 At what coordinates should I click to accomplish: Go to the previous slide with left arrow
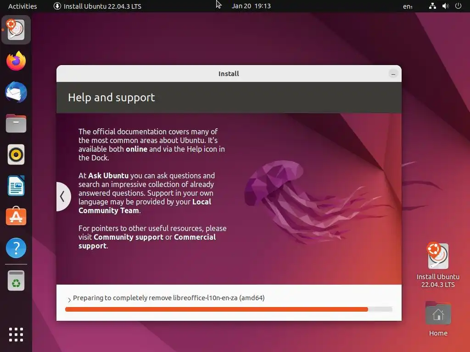point(63,197)
